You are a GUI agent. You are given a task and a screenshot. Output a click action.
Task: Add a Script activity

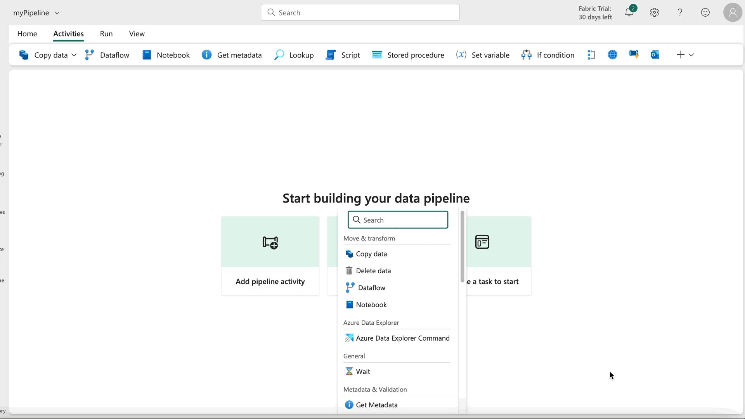(343, 55)
